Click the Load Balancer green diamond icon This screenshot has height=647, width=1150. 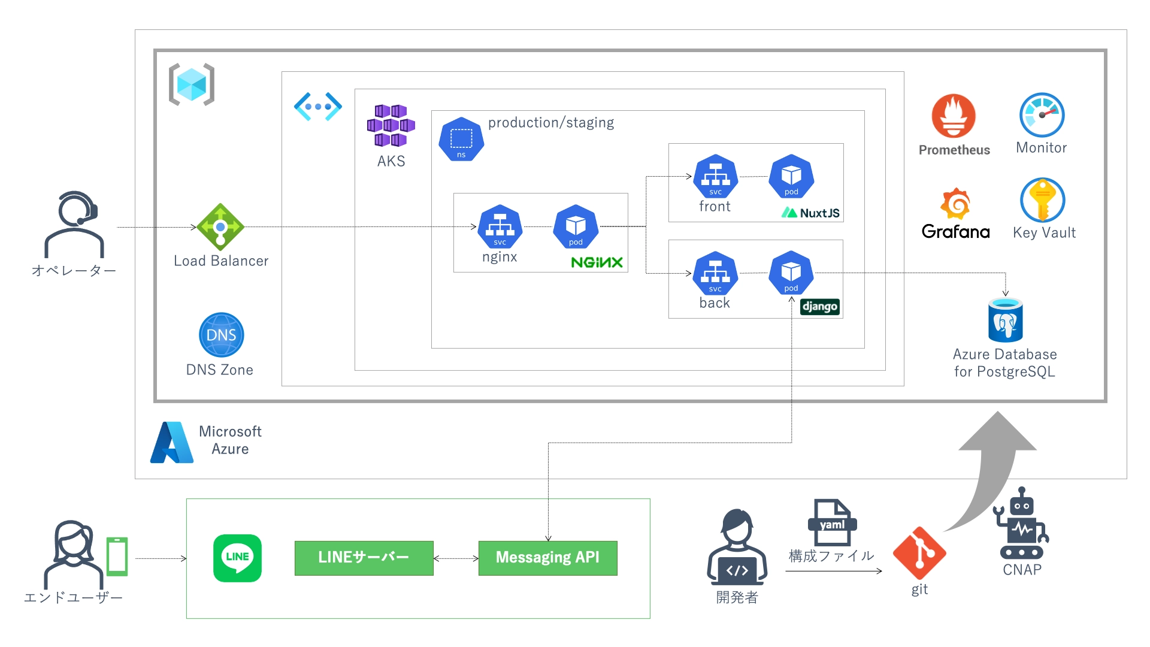pos(220,227)
